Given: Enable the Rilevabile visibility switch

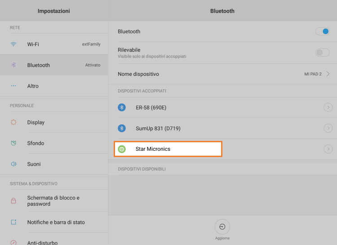Looking at the screenshot, I should (322, 52).
